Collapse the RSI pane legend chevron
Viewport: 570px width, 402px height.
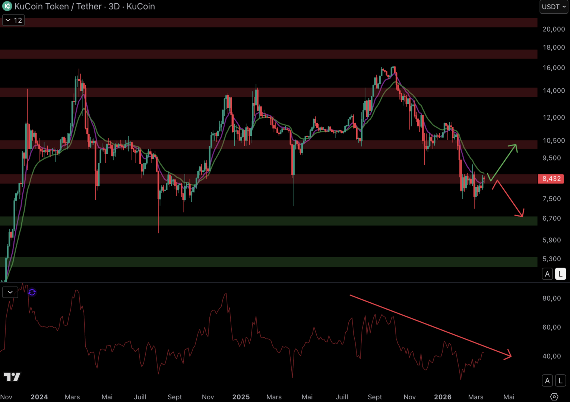pyautogui.click(x=10, y=292)
